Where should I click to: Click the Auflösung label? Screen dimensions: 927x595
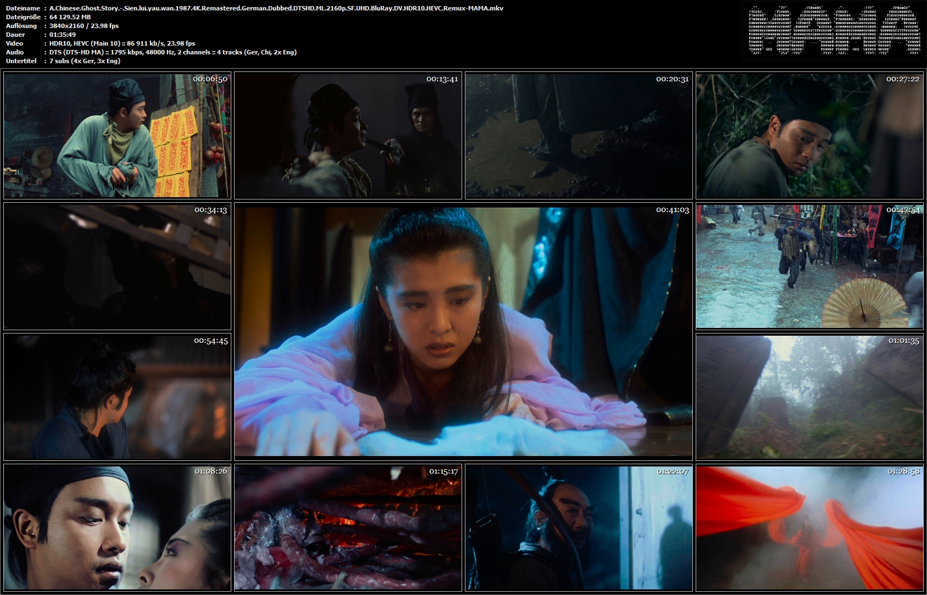(x=21, y=26)
